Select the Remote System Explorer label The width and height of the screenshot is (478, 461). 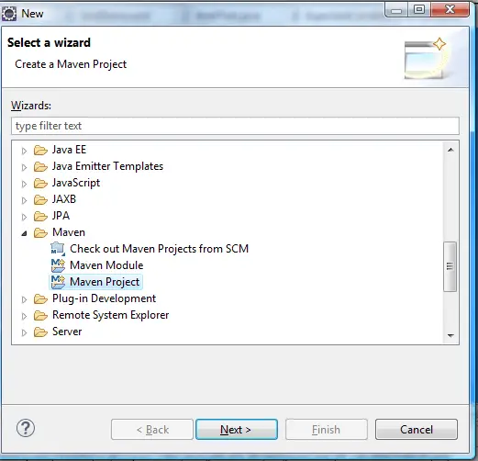110,315
